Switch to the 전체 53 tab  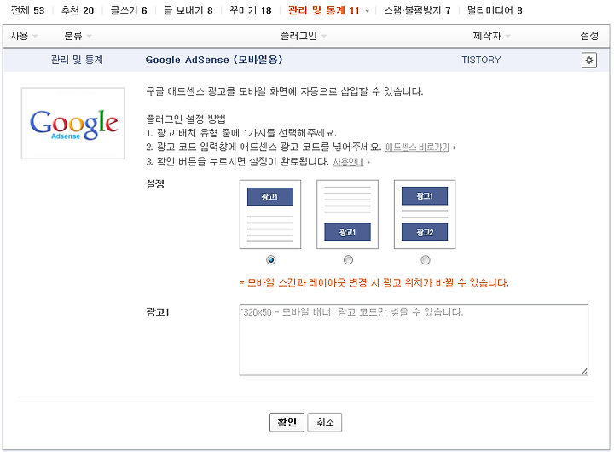(28, 10)
